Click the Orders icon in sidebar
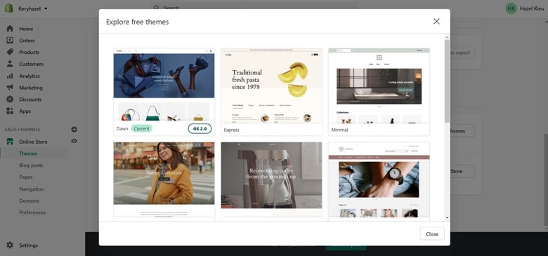Screen dimensions: 548x256 10,40
